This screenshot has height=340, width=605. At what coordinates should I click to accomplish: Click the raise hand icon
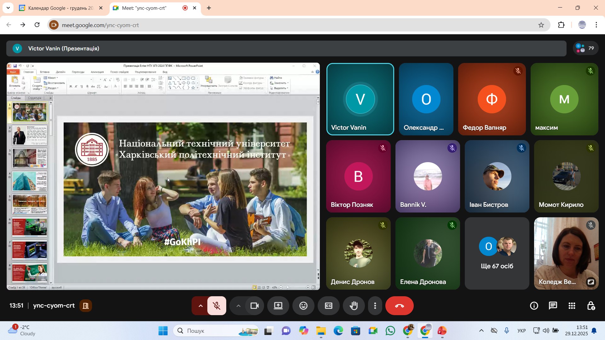click(x=354, y=306)
